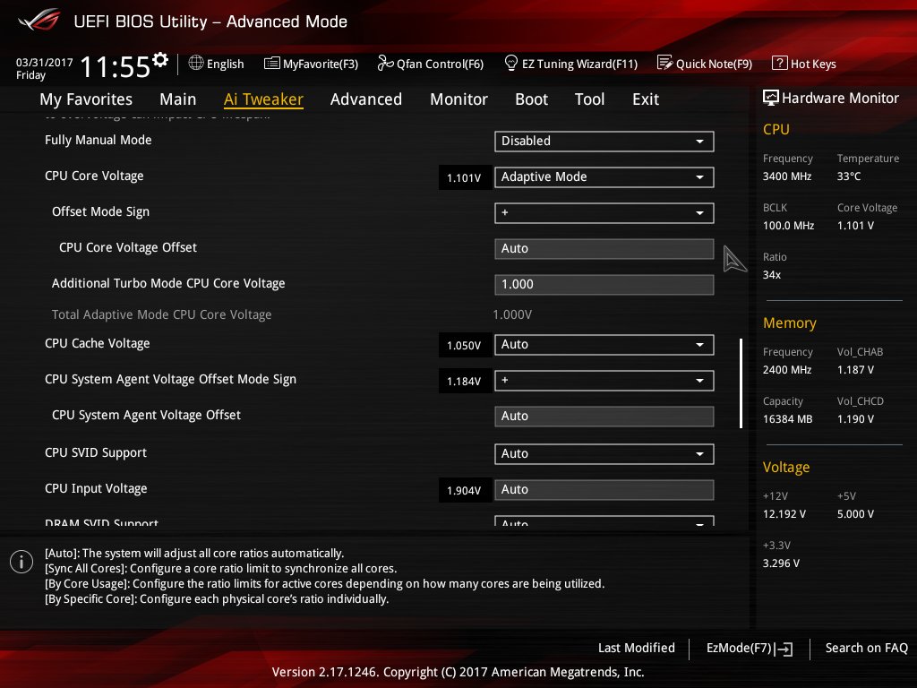Click the info icon beside help text
The height and width of the screenshot is (688, 917).
coord(21,563)
